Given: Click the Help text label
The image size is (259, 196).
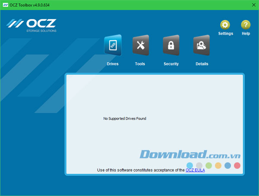Looking at the screenshot, I should [246, 34].
